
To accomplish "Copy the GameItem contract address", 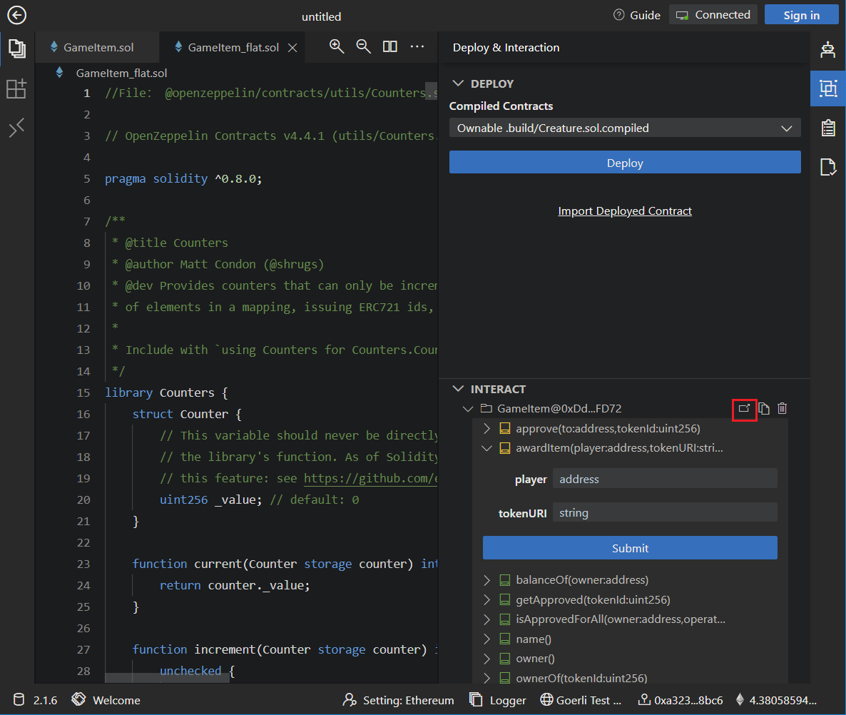I will coord(763,409).
